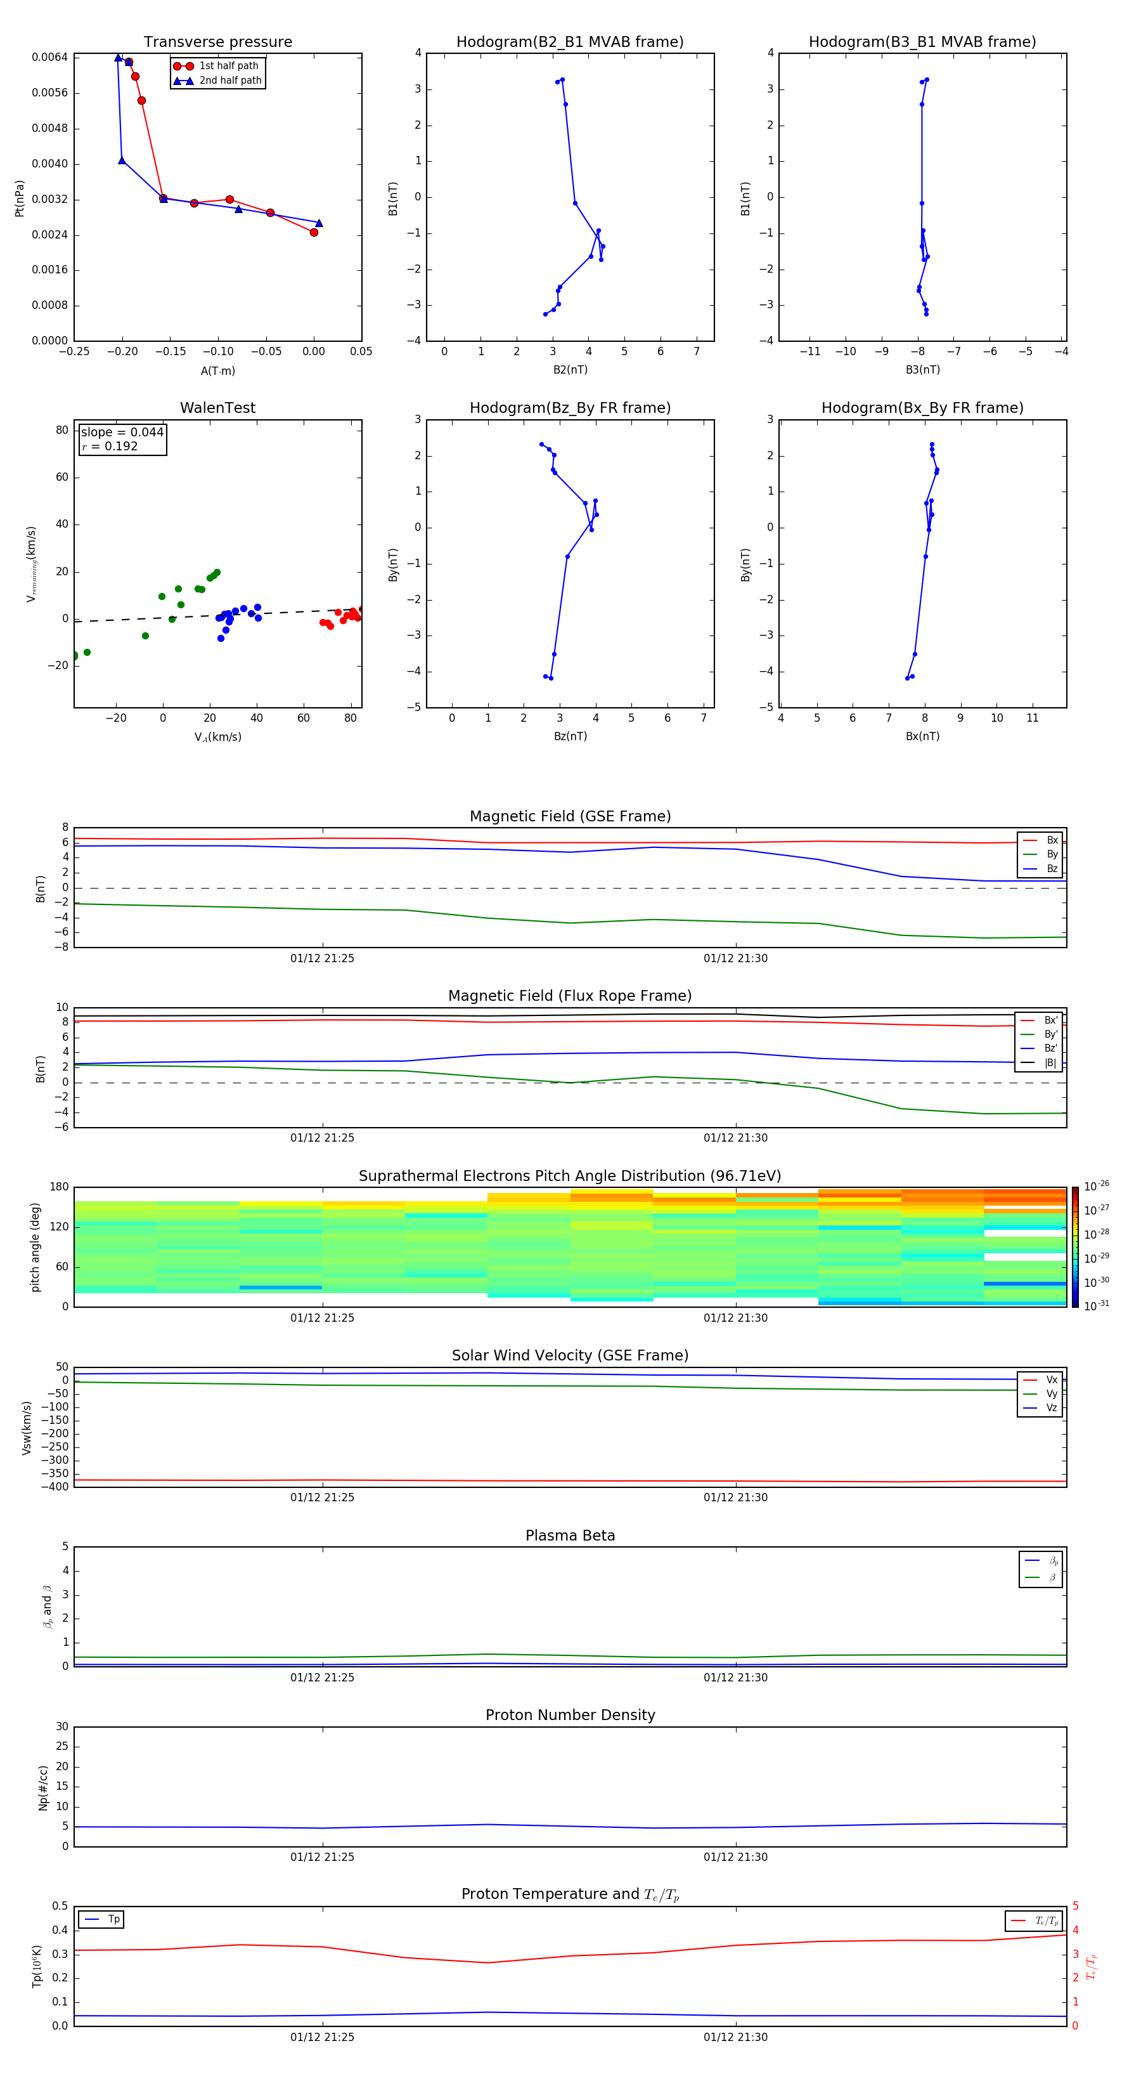Screen dimensions: 1141x2093
Task: Click the Bz legend entry in GSE magnetic field
Action: [x=1040, y=868]
